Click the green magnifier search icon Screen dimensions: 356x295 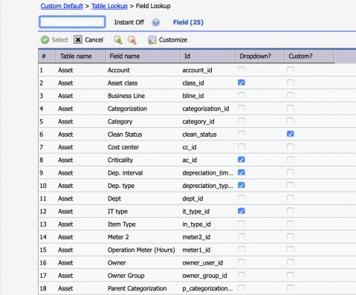click(118, 40)
